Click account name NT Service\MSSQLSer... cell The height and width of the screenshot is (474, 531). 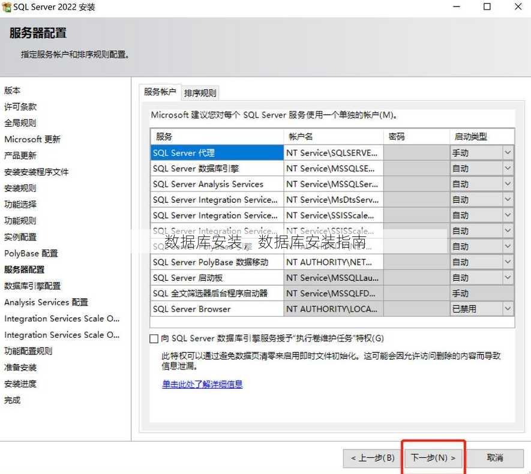click(334, 184)
